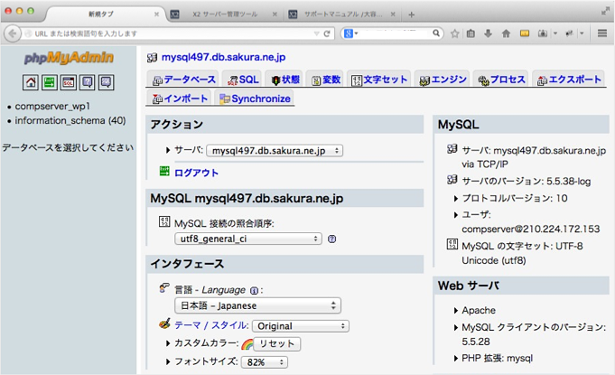Screen dimensions: 615x375
Task: Open a new browser tab with plus
Action: point(411,14)
